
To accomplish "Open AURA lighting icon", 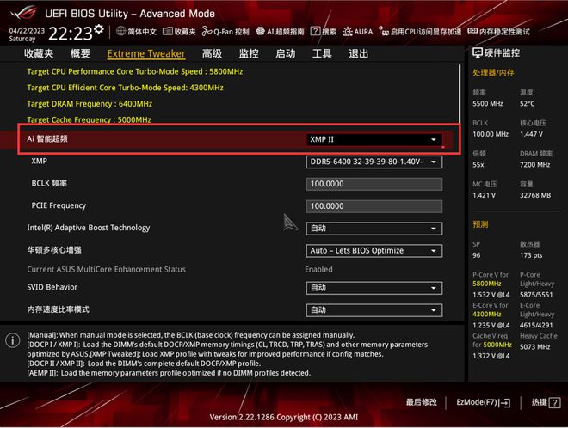I will click(x=348, y=32).
